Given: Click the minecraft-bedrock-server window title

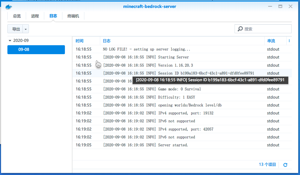Looking at the screenshot, I should 150,6.
